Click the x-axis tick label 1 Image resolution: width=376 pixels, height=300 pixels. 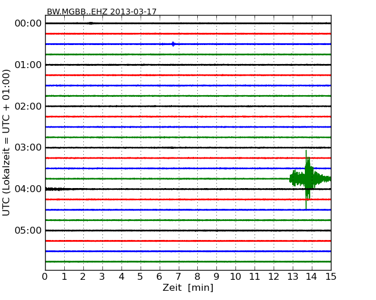point(64,277)
